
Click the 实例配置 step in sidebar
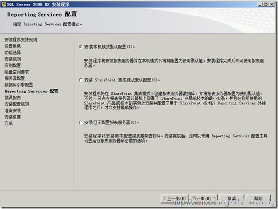(12, 65)
